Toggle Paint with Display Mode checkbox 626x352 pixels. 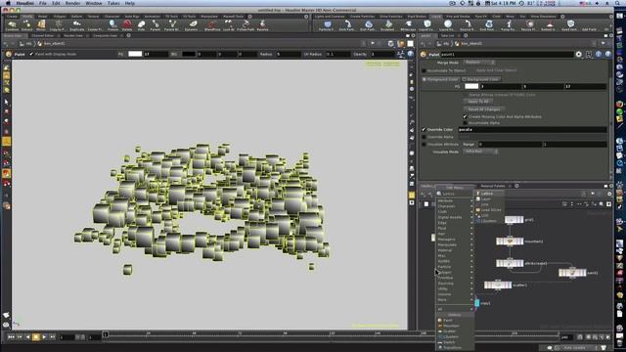click(x=31, y=54)
